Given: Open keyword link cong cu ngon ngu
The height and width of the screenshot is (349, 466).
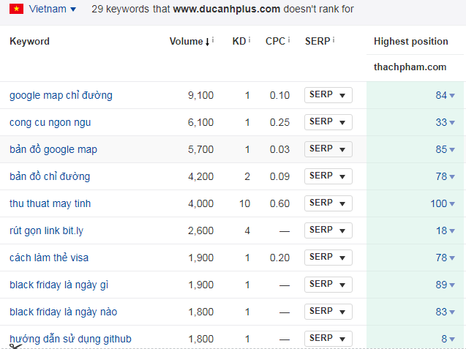Looking at the screenshot, I should [50, 122].
